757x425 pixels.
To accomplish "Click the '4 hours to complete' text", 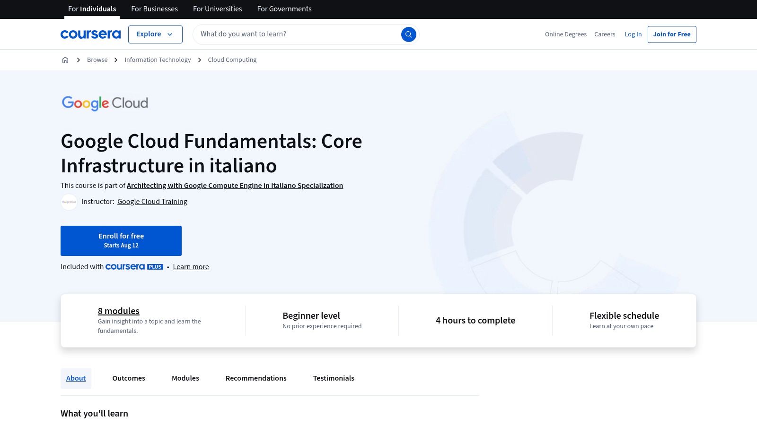I will pos(475,320).
